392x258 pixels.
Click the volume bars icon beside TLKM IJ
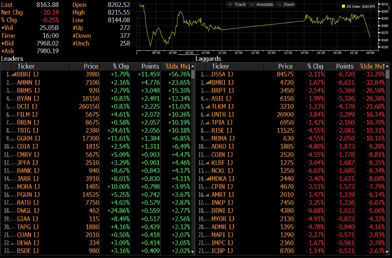pyautogui.click(x=208, y=106)
